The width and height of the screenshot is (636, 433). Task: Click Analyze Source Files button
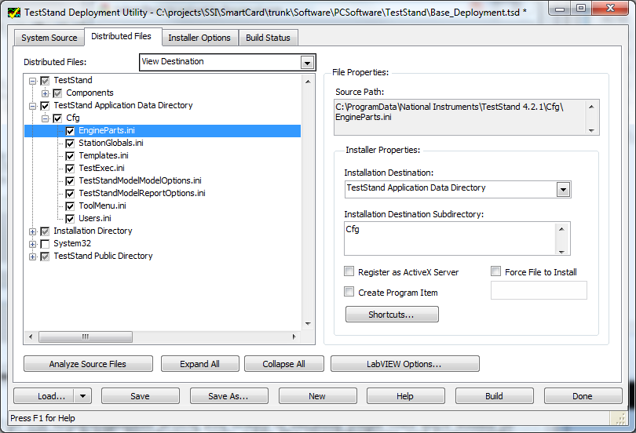point(88,364)
